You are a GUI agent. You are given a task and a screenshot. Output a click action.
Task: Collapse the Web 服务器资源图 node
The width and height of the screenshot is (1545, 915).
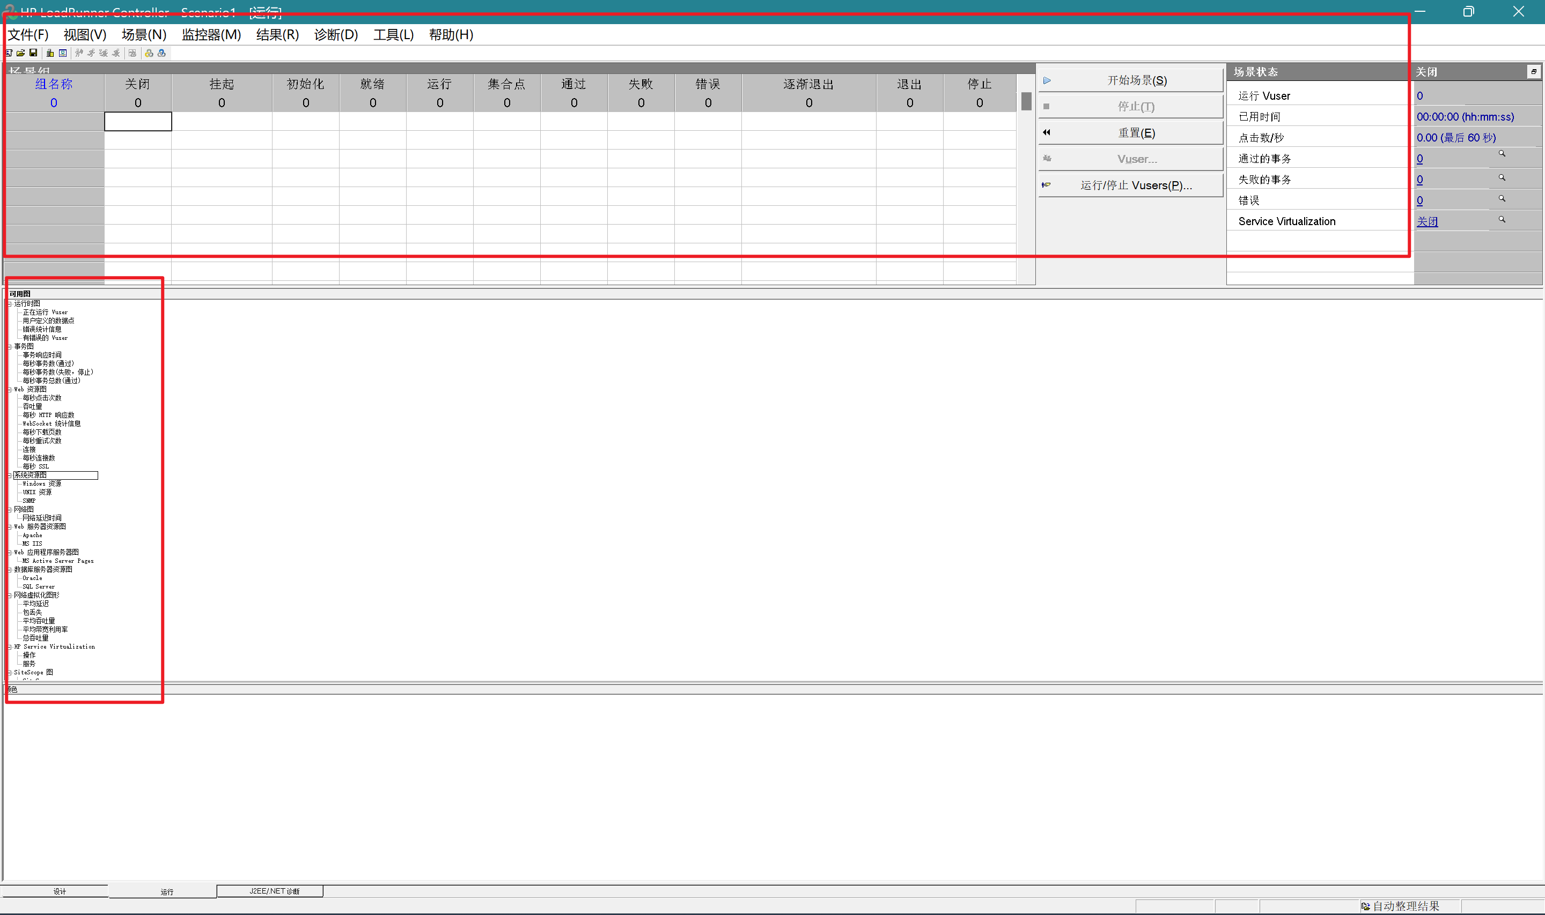pos(9,527)
